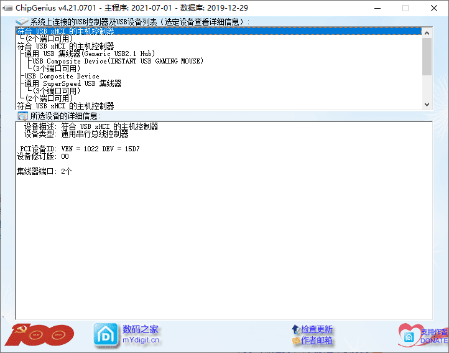
Task: Open the 数码之家 blue house logo
Action: 105,335
